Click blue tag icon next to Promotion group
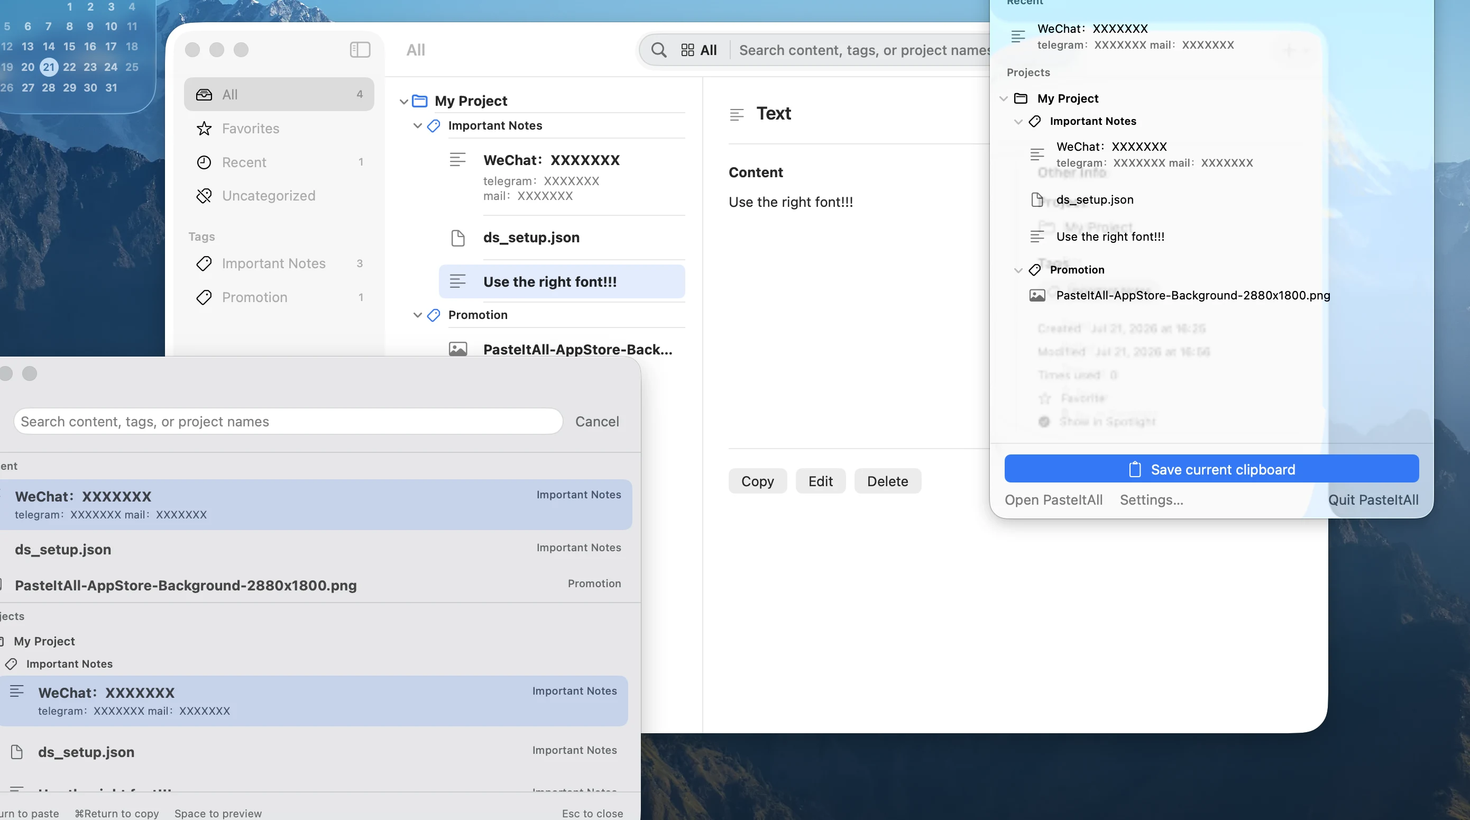Screen dimensions: 1470x820 pos(434,315)
